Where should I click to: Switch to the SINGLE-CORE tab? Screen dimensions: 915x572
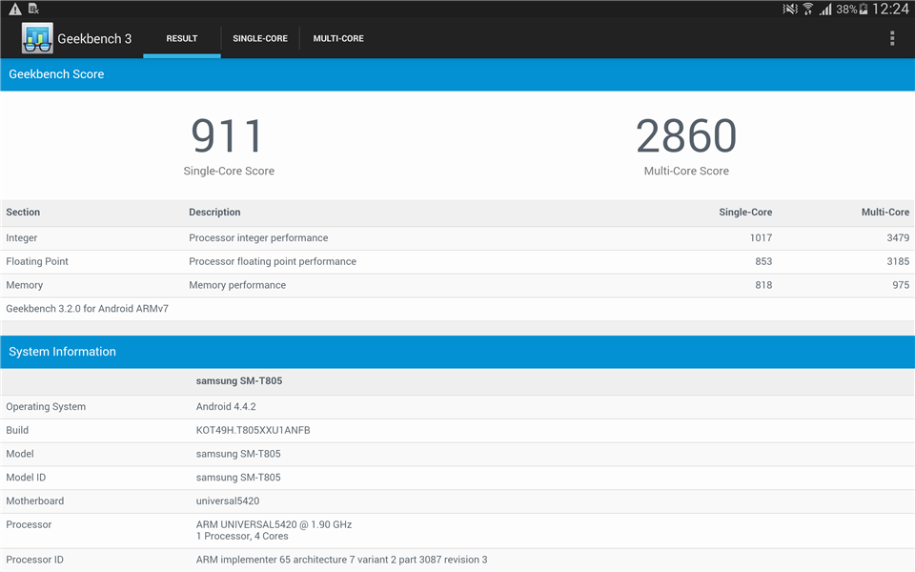point(260,38)
